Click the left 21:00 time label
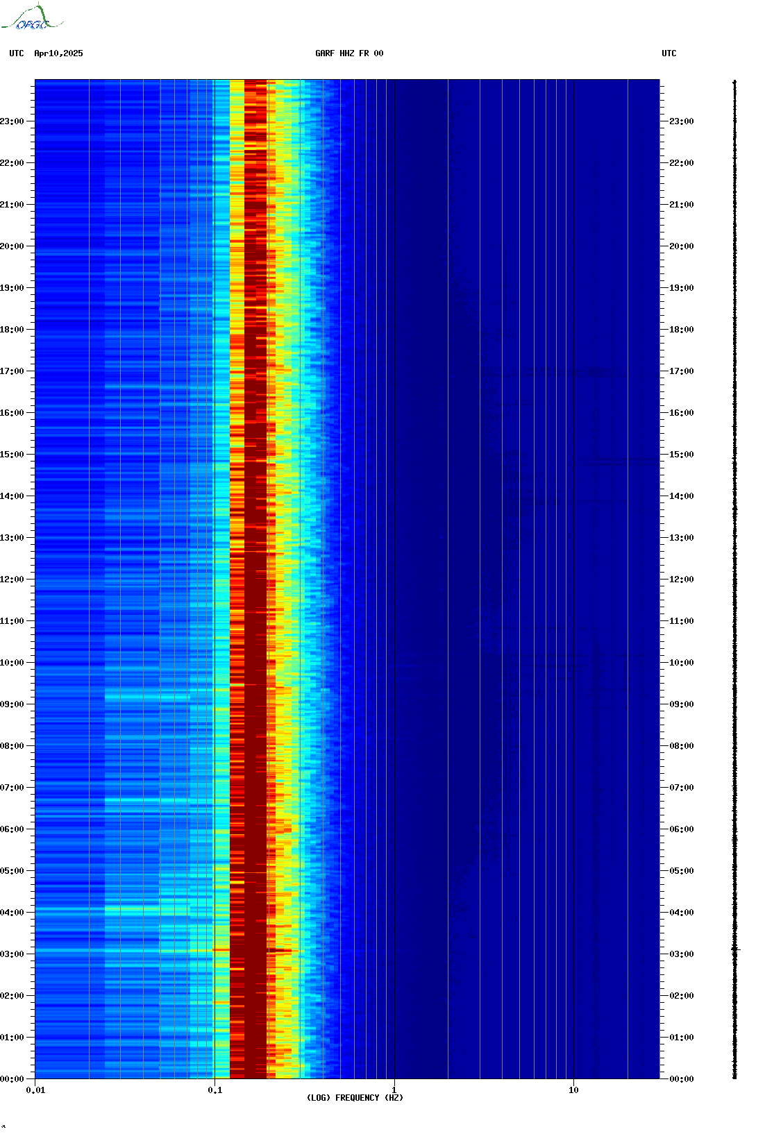Viewport: 765px width, 1134px height. pos(12,205)
